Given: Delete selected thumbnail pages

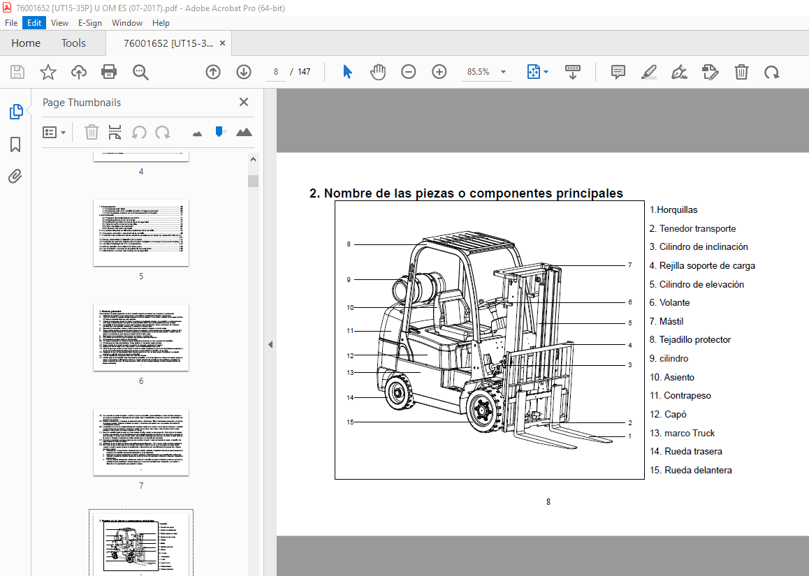Looking at the screenshot, I should point(92,133).
